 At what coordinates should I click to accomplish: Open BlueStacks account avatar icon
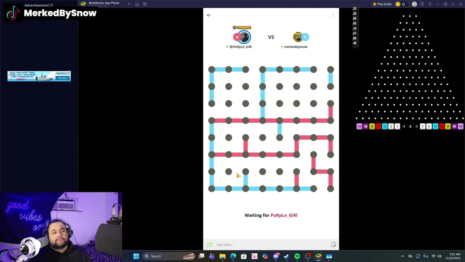(x=414, y=4)
